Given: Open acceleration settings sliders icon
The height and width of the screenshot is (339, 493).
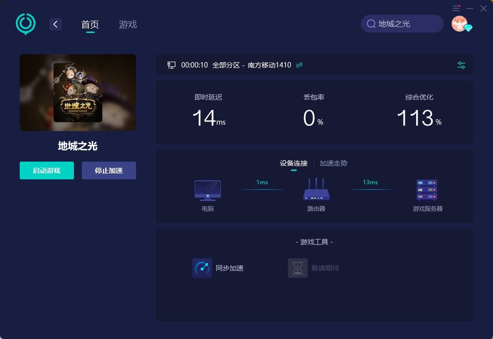Looking at the screenshot, I should point(461,65).
